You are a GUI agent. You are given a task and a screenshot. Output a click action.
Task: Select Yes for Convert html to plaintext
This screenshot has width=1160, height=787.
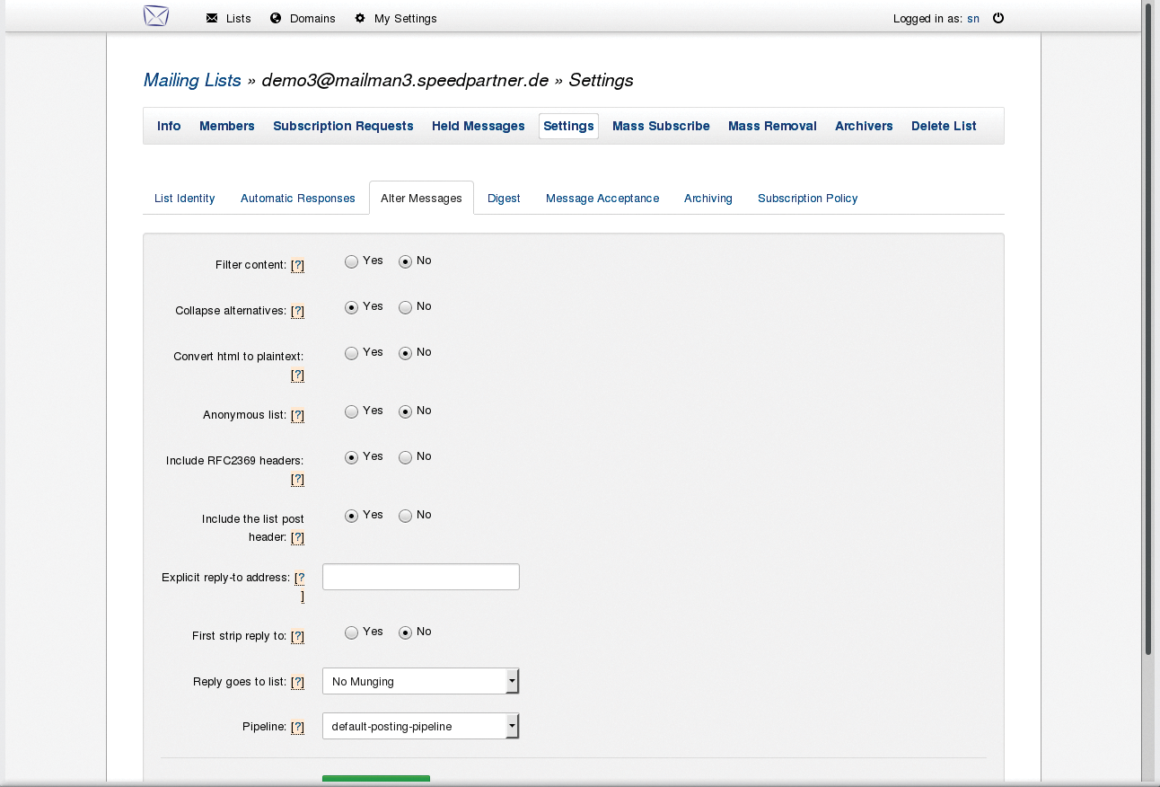(351, 352)
